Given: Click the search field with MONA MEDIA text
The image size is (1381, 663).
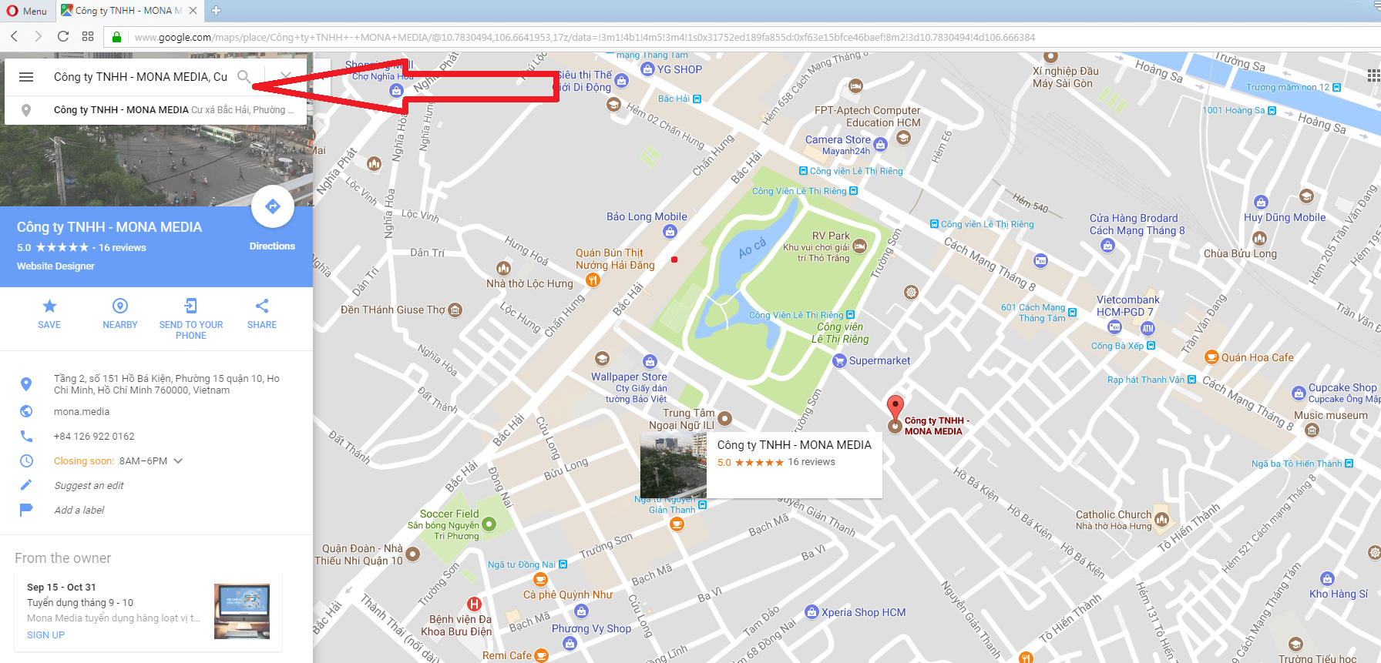Looking at the screenshot, I should point(140,77).
